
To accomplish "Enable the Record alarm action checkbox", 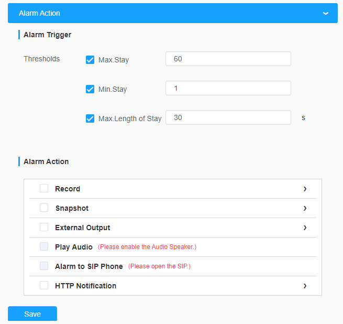I will (x=44, y=189).
